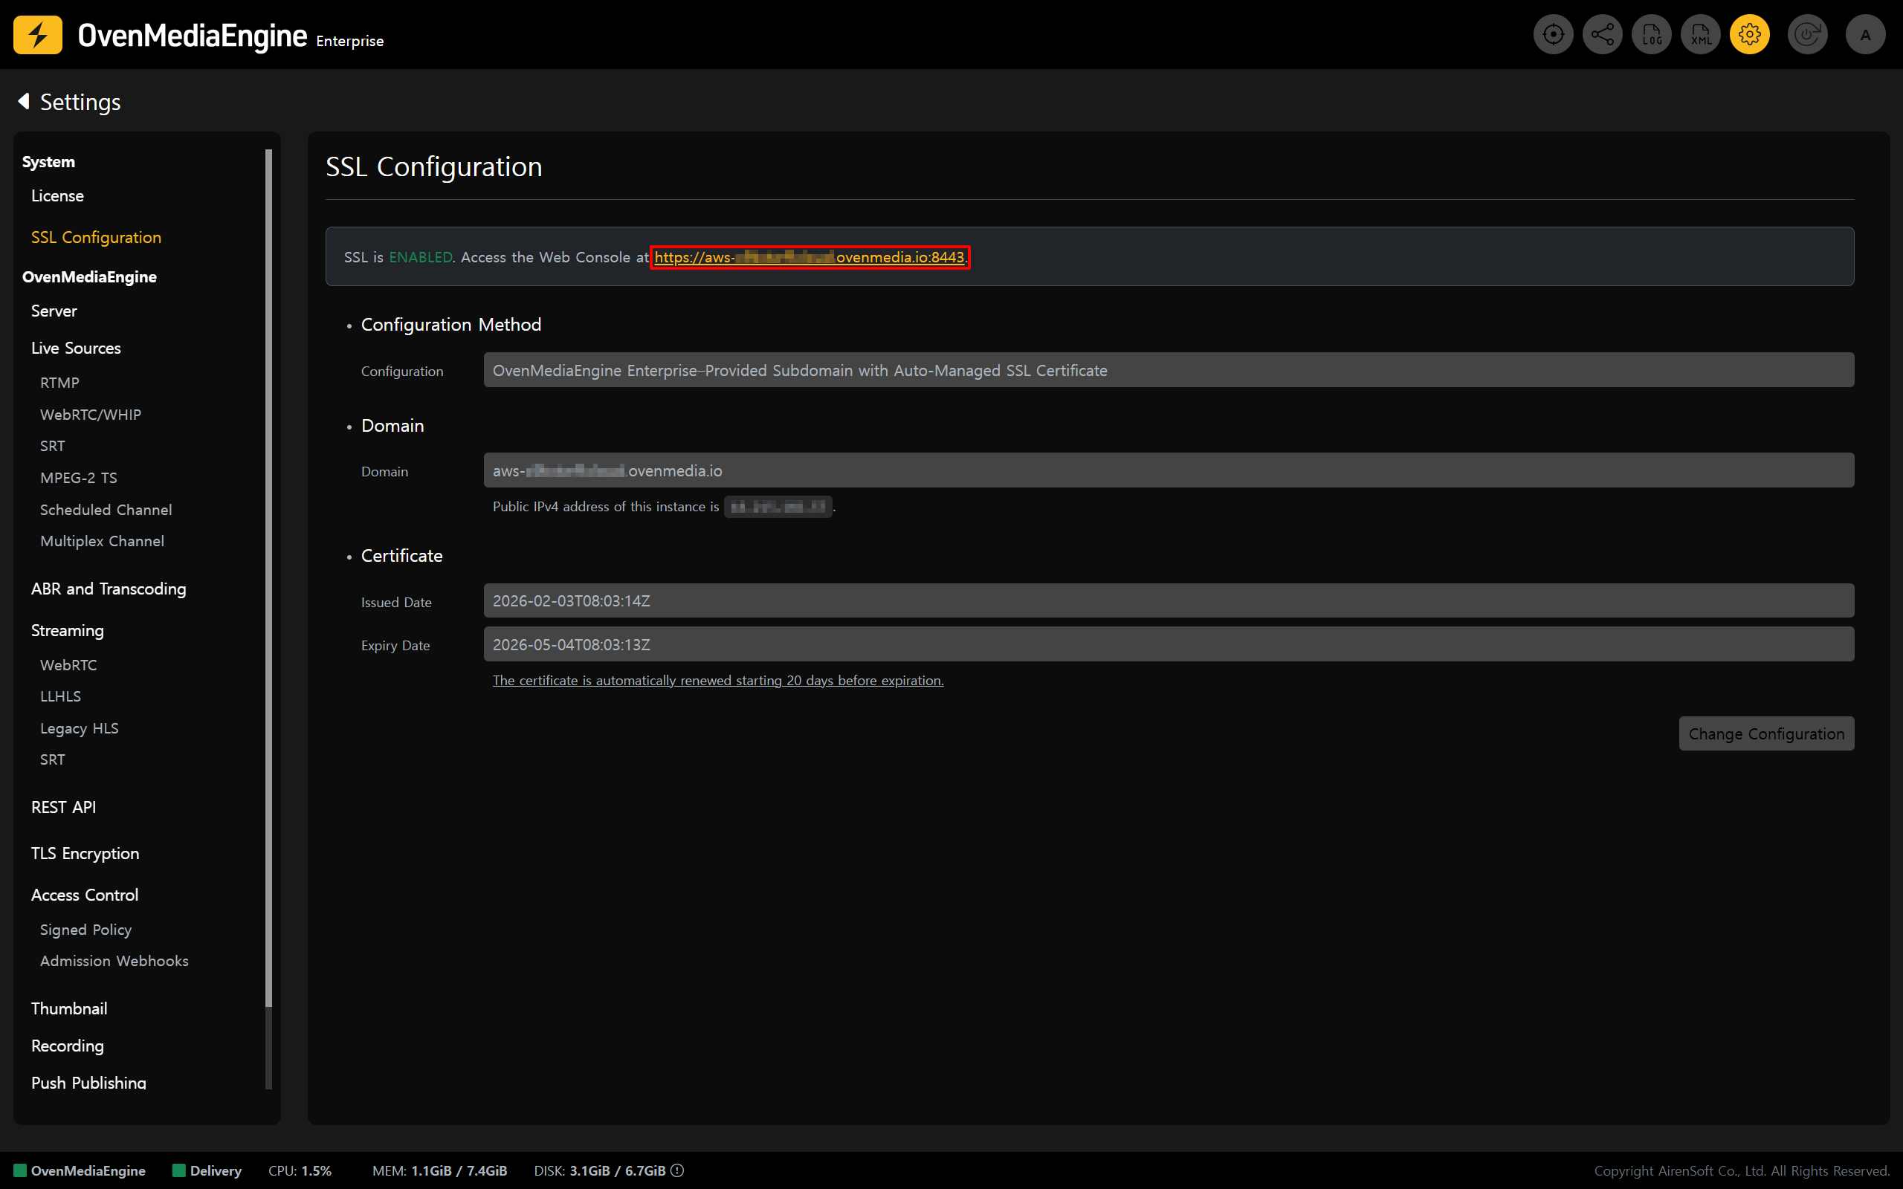
Task: Open the account avatar 'A' menu
Action: pos(1865,35)
